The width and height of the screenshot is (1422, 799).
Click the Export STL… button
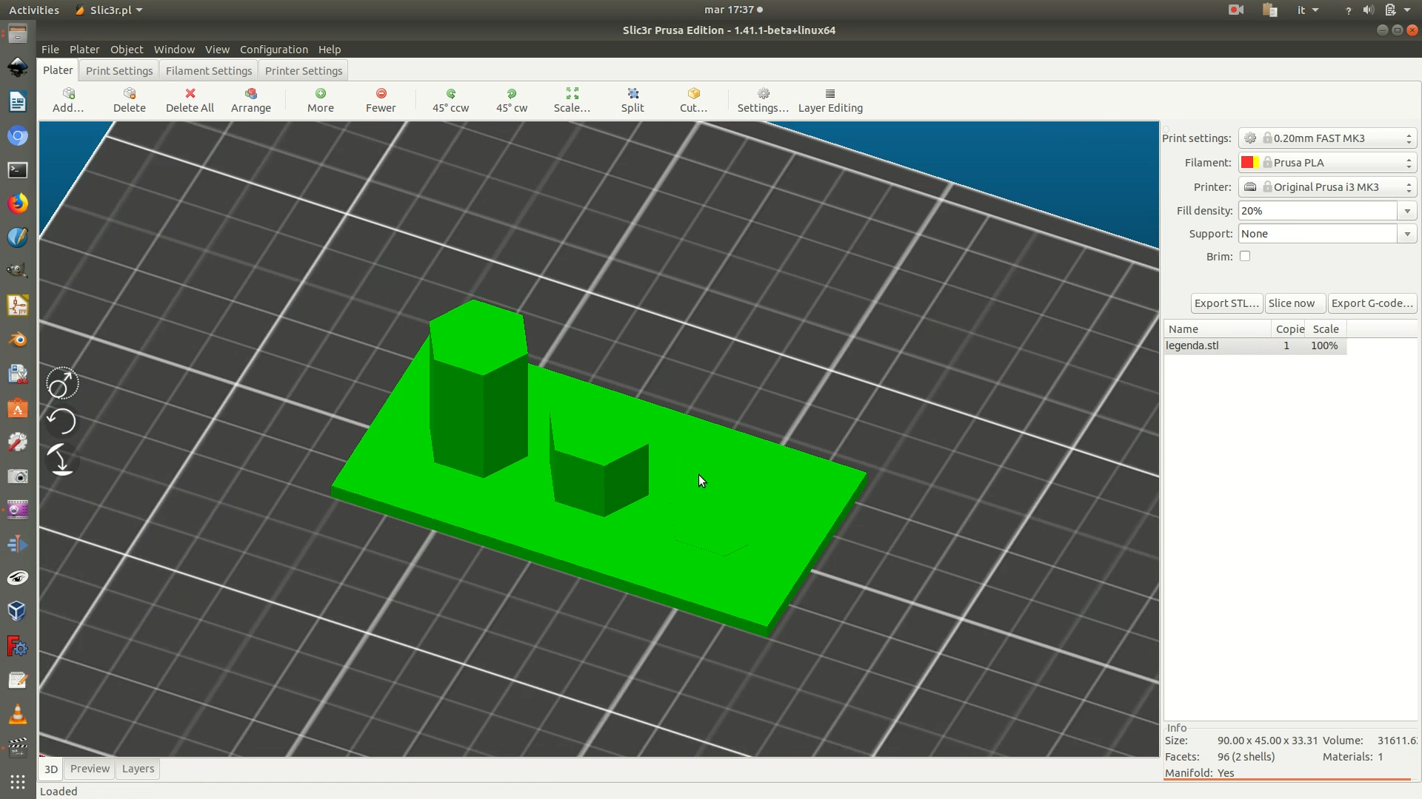(1226, 303)
